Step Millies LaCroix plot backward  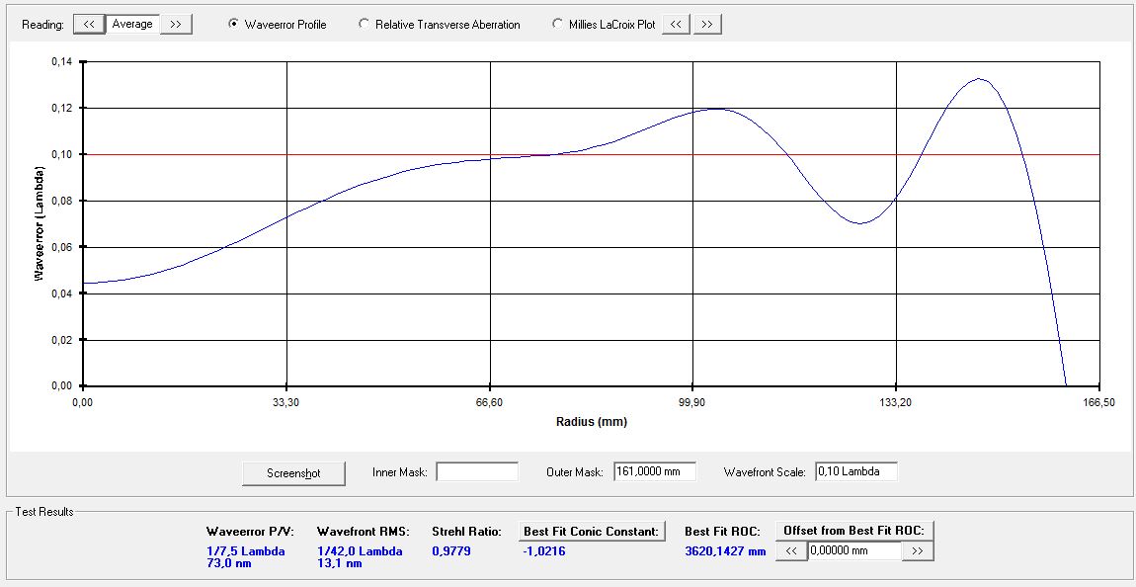point(676,24)
